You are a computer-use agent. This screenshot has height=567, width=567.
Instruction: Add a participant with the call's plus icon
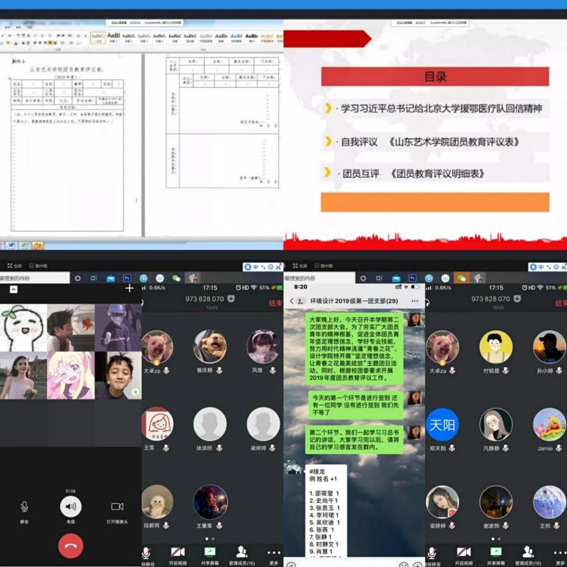coord(130,288)
